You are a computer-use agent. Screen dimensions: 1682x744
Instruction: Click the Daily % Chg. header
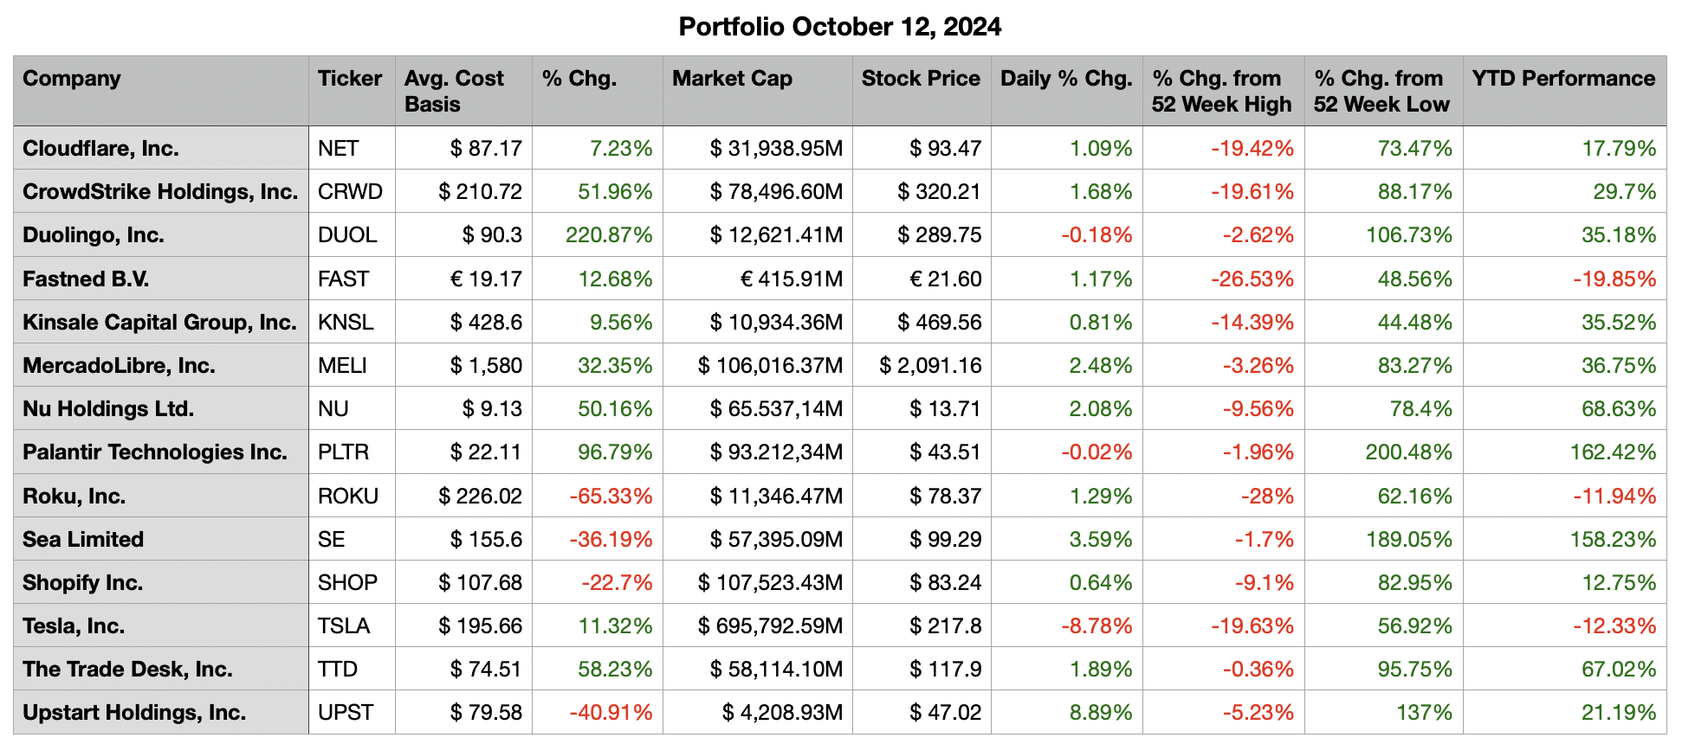tap(1065, 79)
